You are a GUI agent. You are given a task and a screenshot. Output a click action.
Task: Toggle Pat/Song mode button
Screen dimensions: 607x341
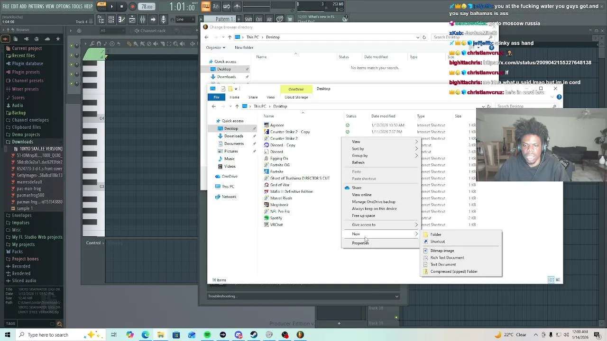pyautogui.click(x=102, y=7)
